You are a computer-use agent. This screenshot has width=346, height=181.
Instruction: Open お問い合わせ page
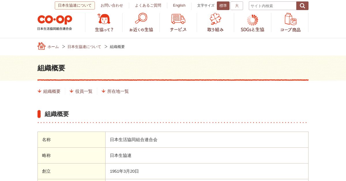112,5
